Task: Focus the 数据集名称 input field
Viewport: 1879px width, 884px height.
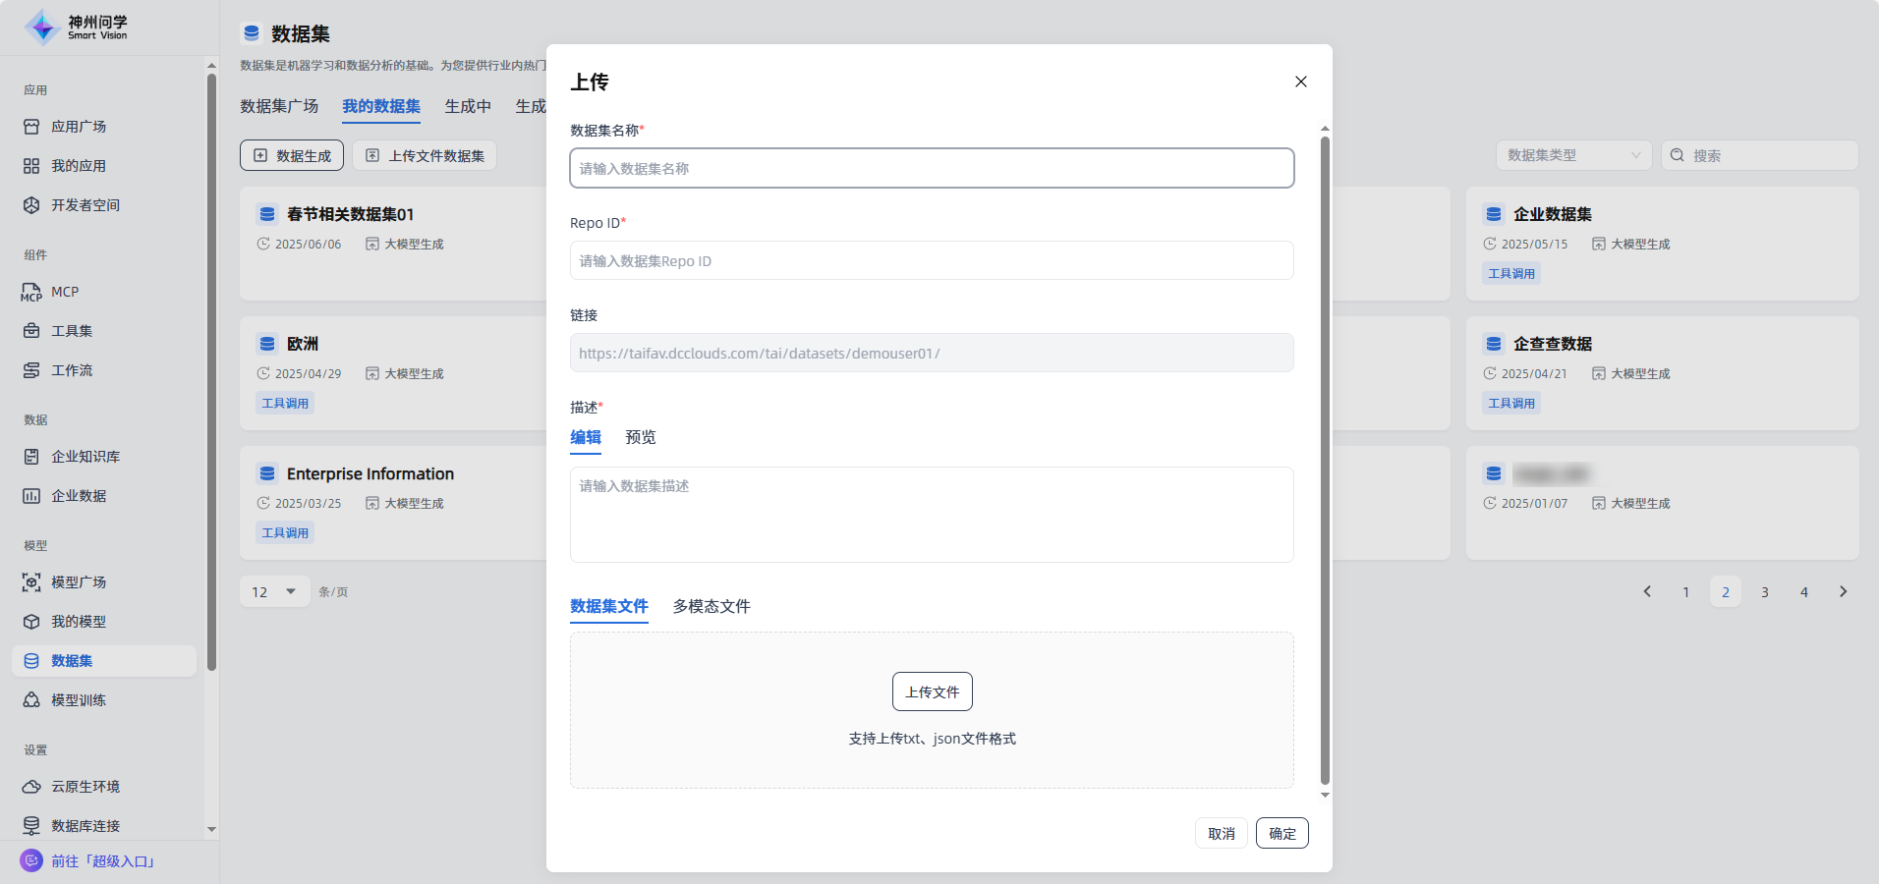Action: tap(931, 168)
